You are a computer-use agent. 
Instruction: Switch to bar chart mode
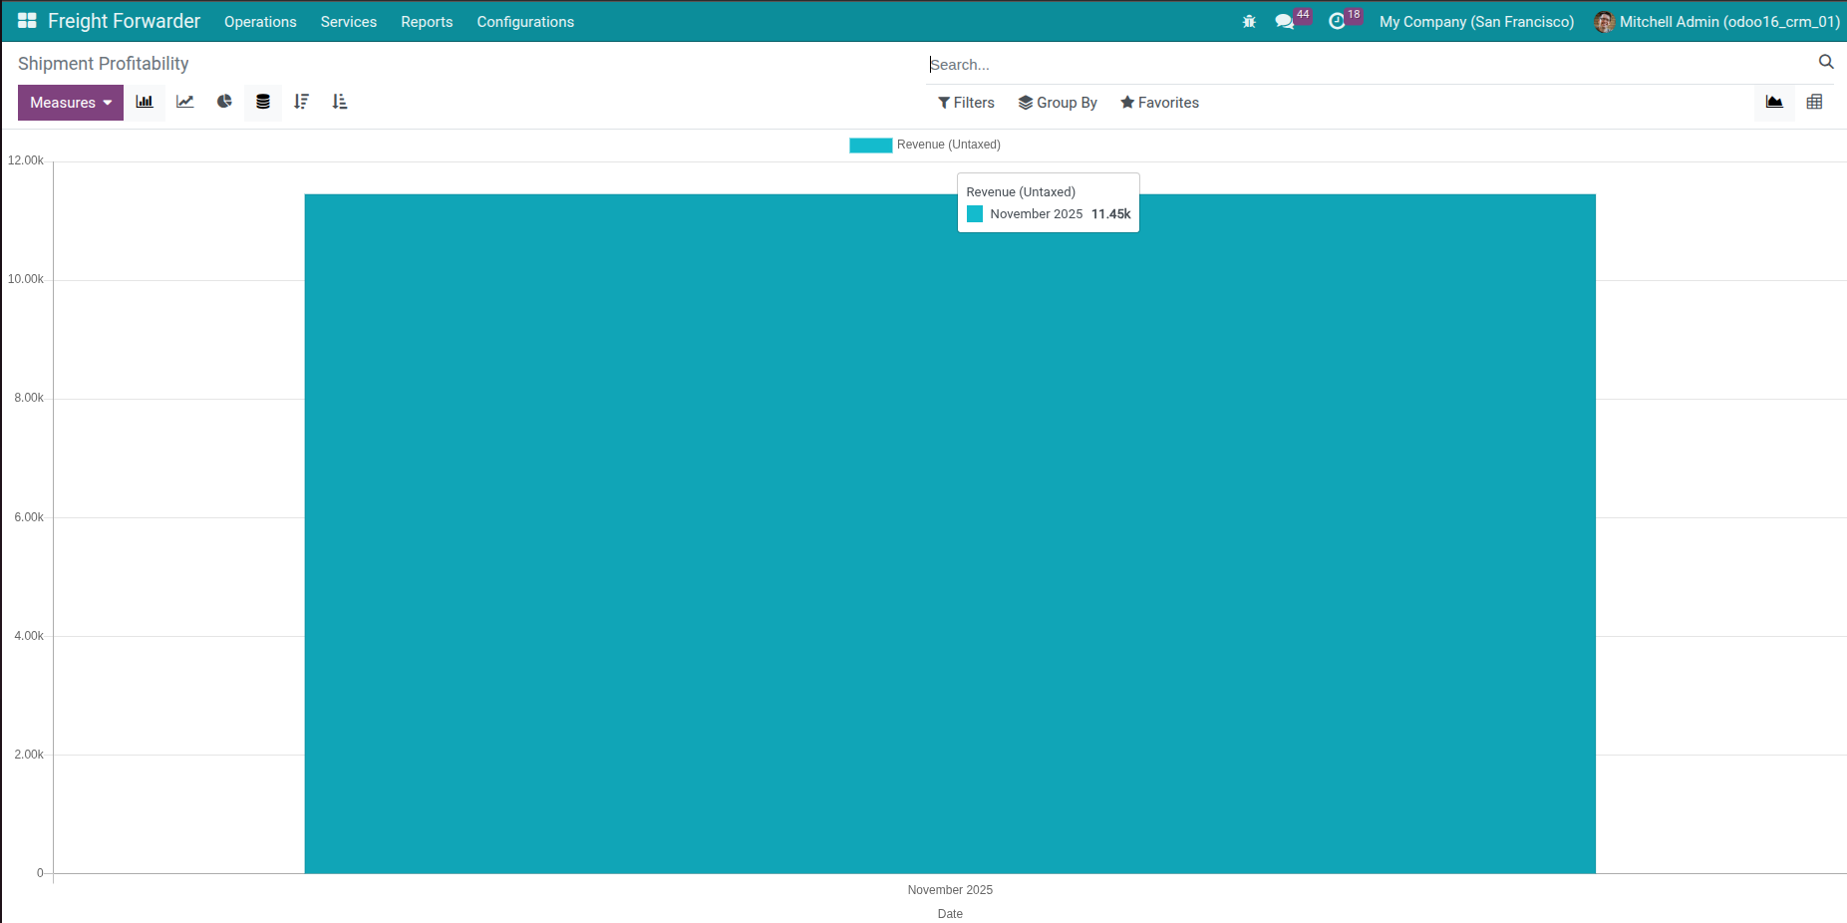(x=145, y=102)
